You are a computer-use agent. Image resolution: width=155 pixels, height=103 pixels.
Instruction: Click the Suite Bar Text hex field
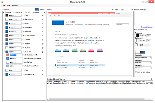(x=16, y=62)
